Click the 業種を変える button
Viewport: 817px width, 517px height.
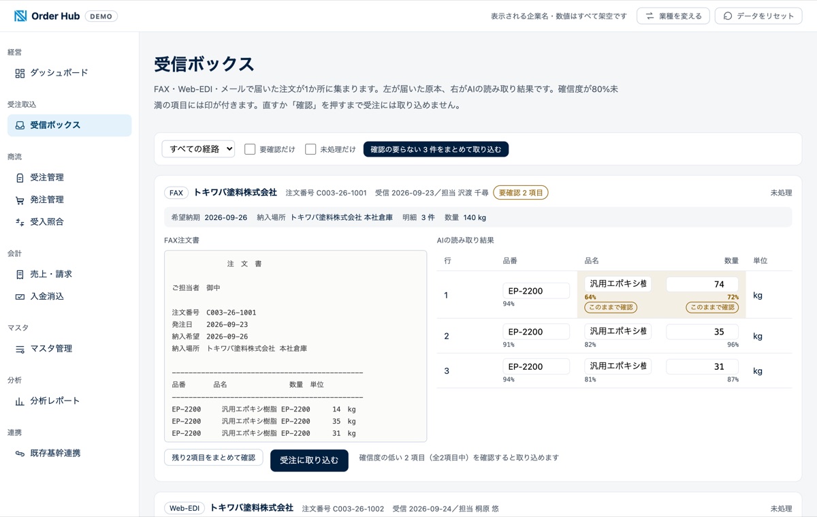coord(673,16)
